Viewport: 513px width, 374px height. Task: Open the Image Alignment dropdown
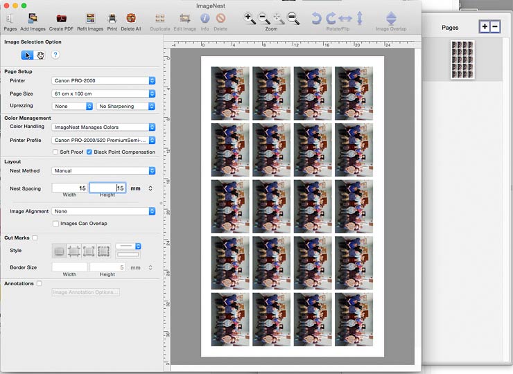tap(103, 211)
